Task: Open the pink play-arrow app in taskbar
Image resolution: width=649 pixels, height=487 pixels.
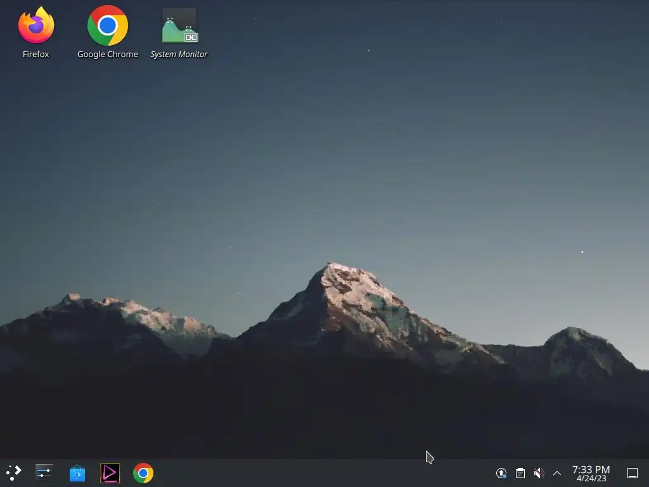Action: [x=110, y=473]
